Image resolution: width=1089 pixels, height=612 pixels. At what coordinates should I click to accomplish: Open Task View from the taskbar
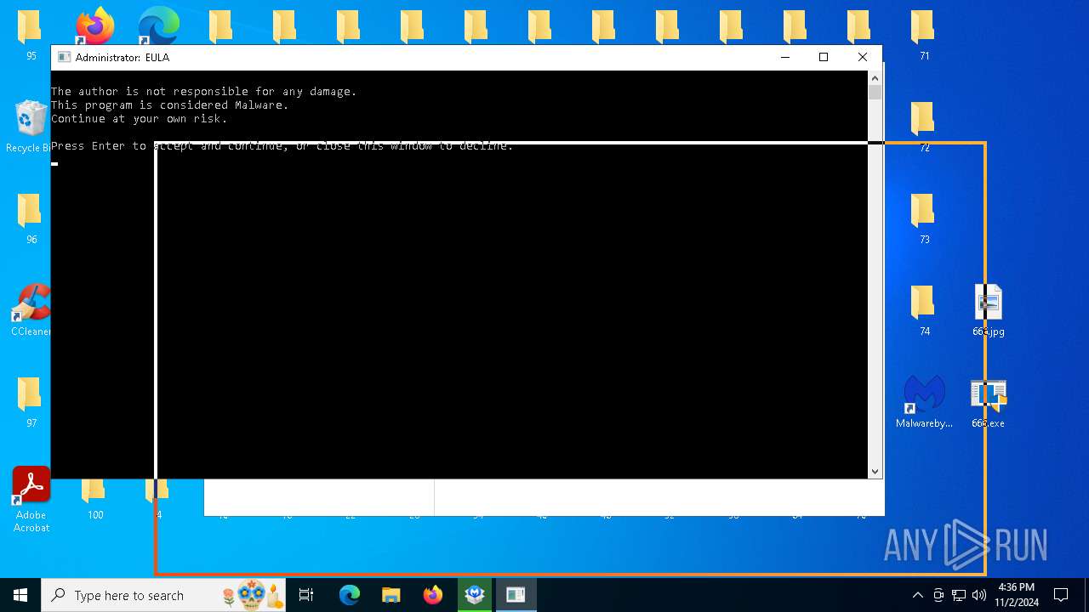tap(306, 595)
